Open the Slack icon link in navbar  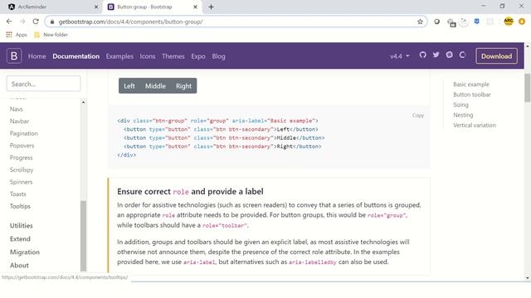pos(449,55)
